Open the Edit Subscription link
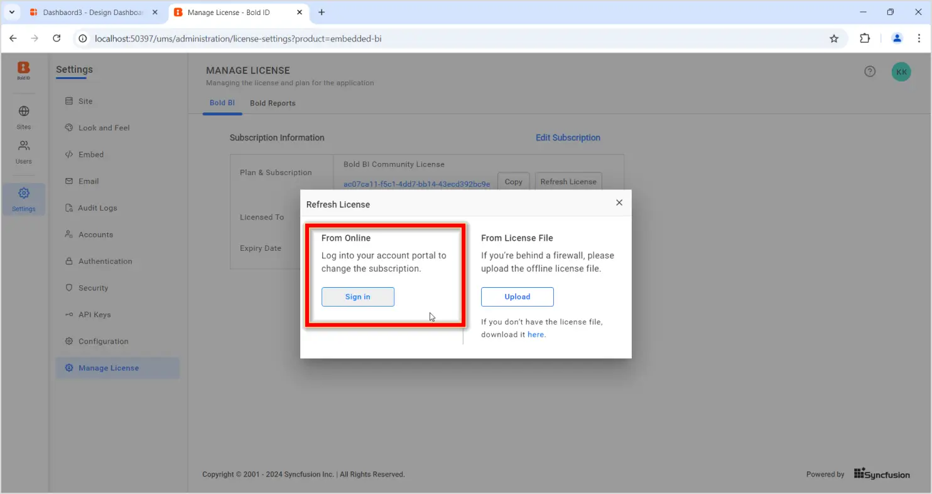Screen dimensions: 932x494 point(568,138)
